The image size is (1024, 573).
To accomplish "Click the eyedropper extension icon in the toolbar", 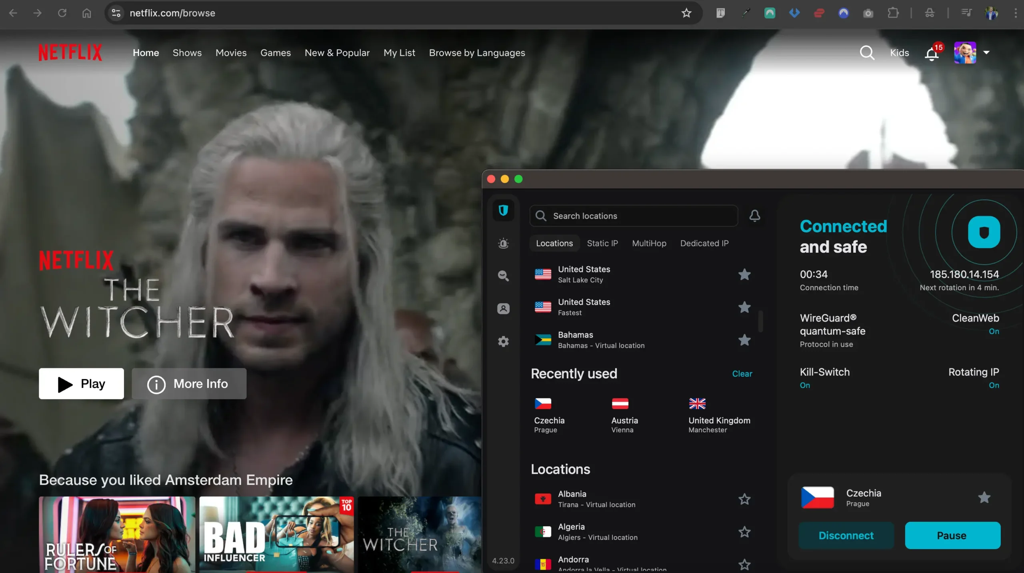I will (746, 13).
